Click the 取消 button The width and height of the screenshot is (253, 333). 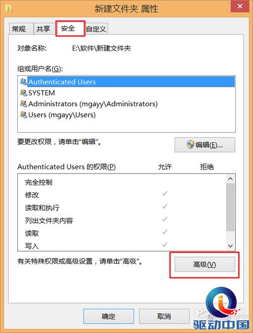coord(164,316)
